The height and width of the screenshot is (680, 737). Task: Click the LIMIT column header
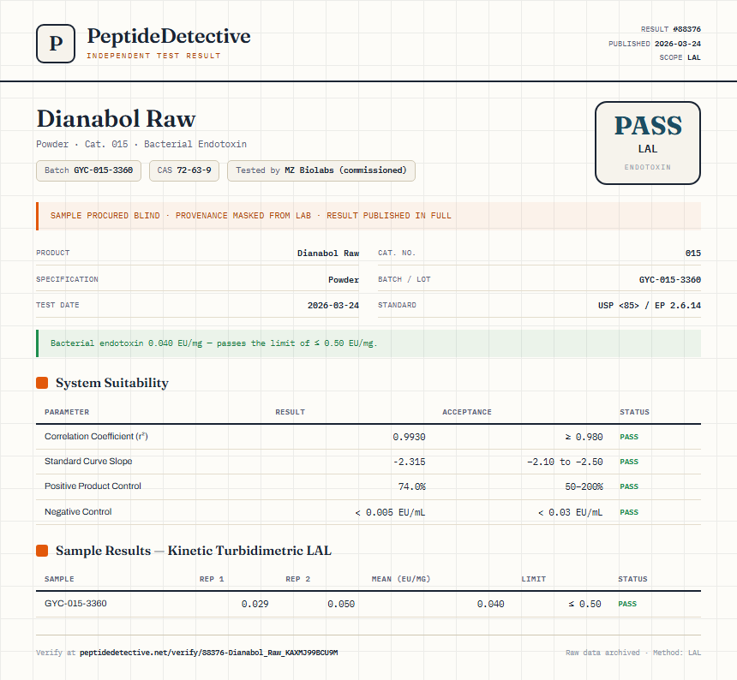[534, 579]
